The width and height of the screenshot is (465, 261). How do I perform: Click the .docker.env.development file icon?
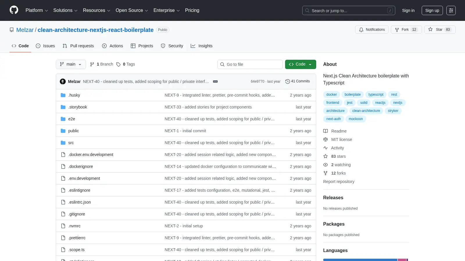(x=63, y=155)
